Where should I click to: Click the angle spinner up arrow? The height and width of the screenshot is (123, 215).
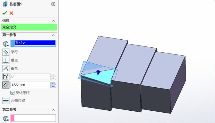tap(53, 75)
